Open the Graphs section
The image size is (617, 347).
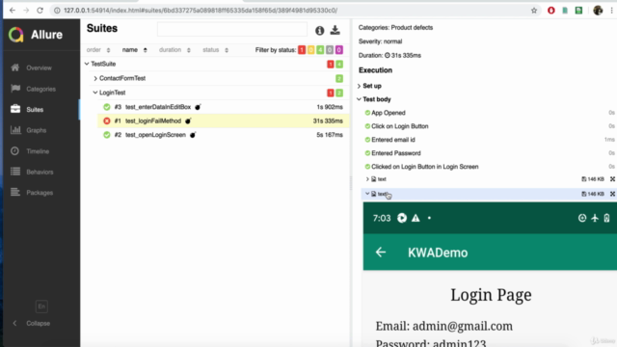[37, 130]
